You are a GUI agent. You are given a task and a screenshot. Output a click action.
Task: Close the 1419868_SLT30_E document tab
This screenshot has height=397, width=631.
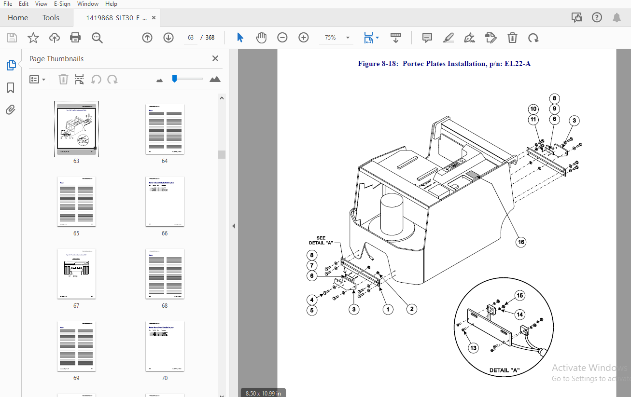154,18
